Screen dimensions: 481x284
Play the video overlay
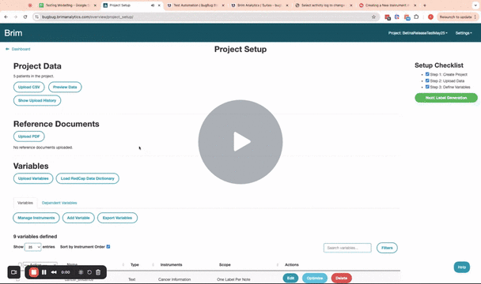pyautogui.click(x=240, y=142)
